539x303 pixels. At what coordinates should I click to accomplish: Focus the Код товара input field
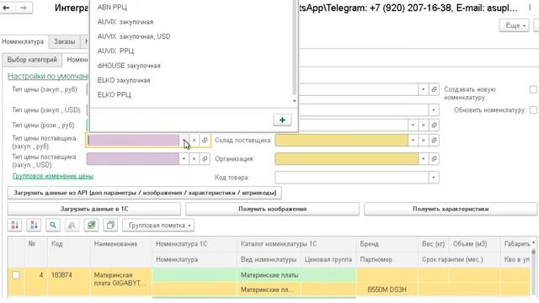[x=352, y=178]
